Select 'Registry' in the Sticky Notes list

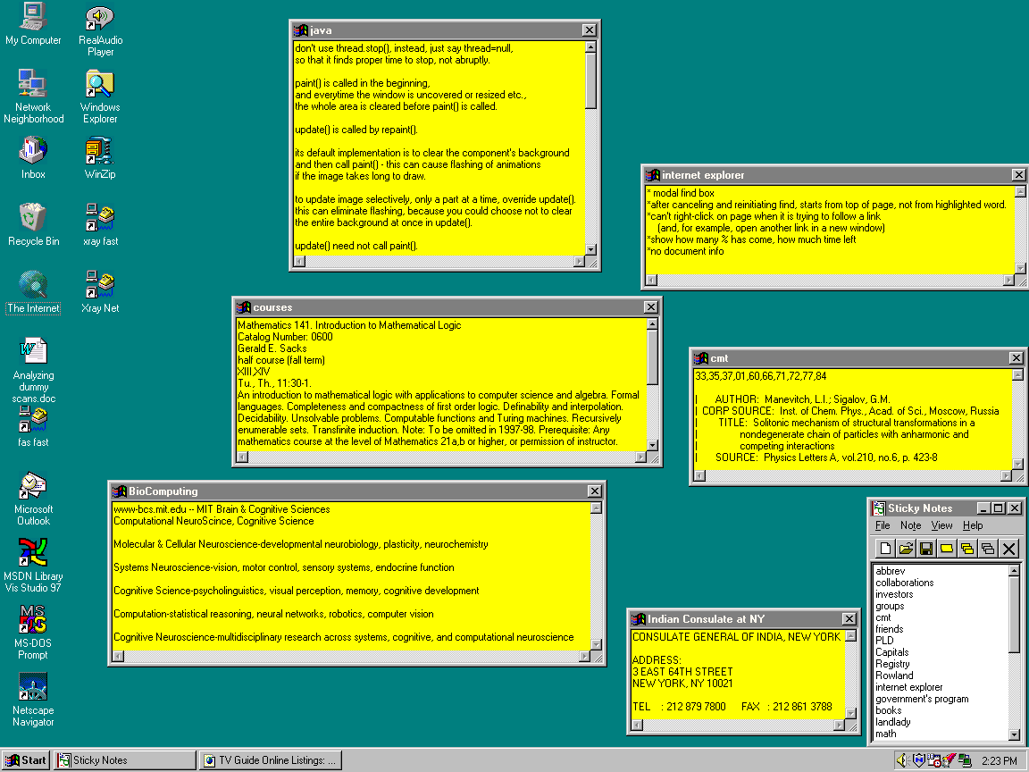pos(892,664)
